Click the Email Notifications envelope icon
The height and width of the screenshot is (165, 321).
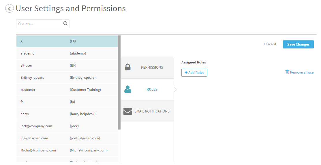click(x=127, y=111)
